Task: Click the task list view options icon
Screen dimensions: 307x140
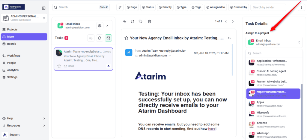Action: pos(91,38)
